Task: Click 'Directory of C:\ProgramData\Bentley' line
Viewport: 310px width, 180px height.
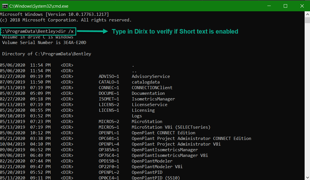Action: pos(47,54)
